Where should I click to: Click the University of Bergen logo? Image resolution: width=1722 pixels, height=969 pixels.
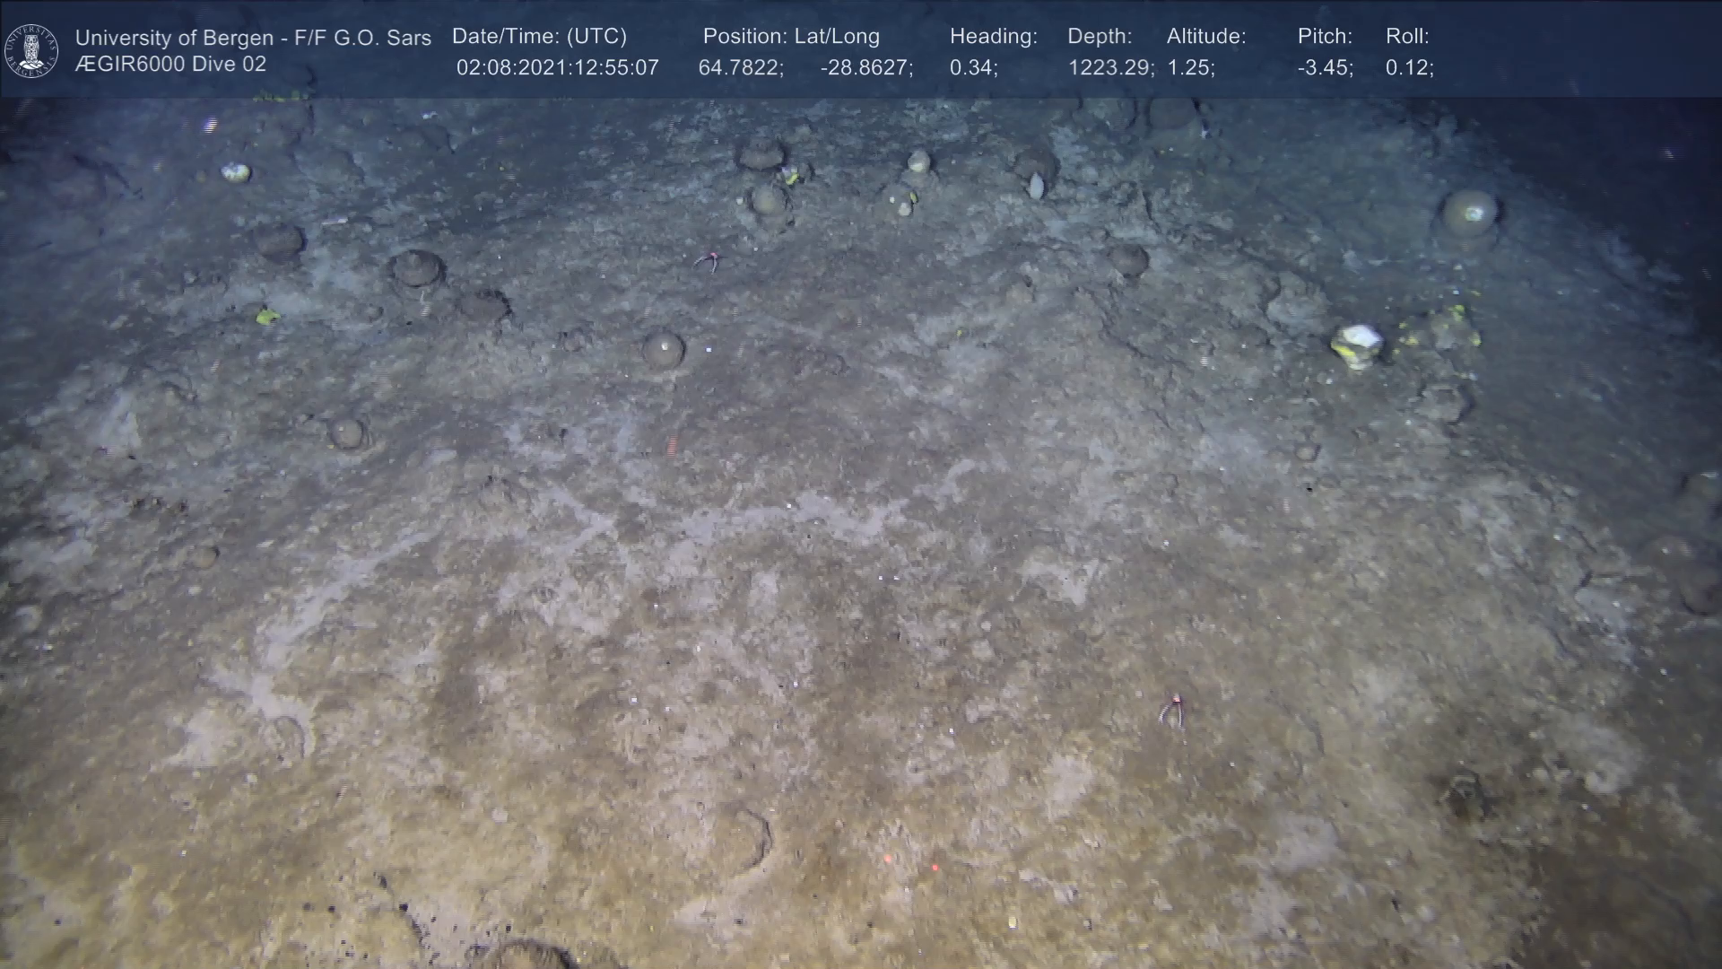31,51
